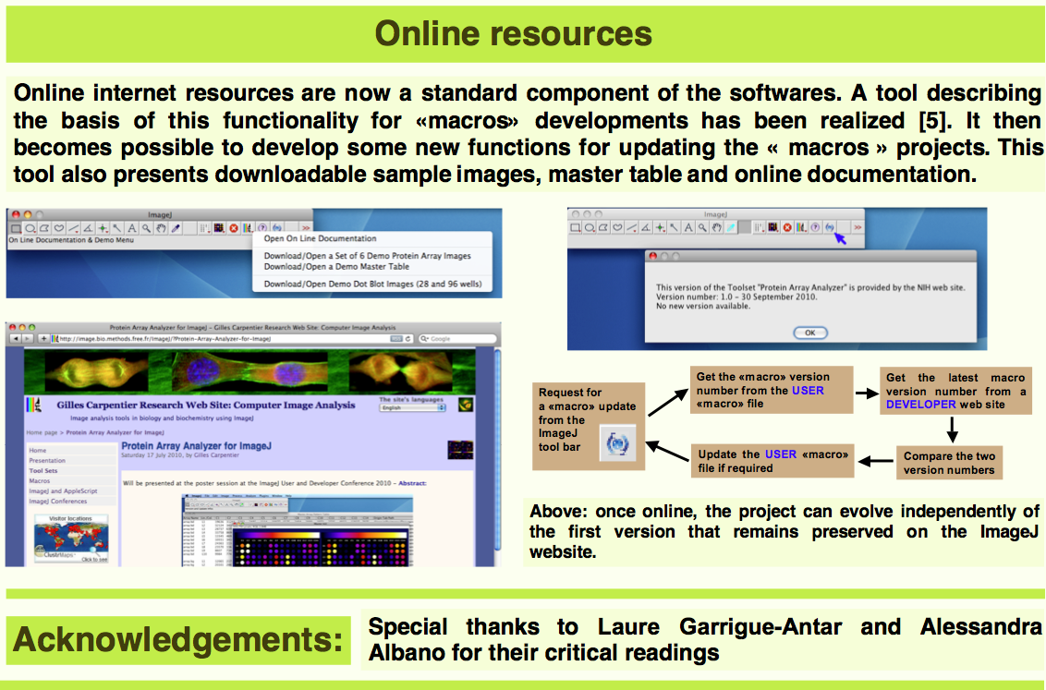Select Rectangle tool in ImageJ above version dialog
Viewport: 1046px width, 690px height.
point(575,227)
